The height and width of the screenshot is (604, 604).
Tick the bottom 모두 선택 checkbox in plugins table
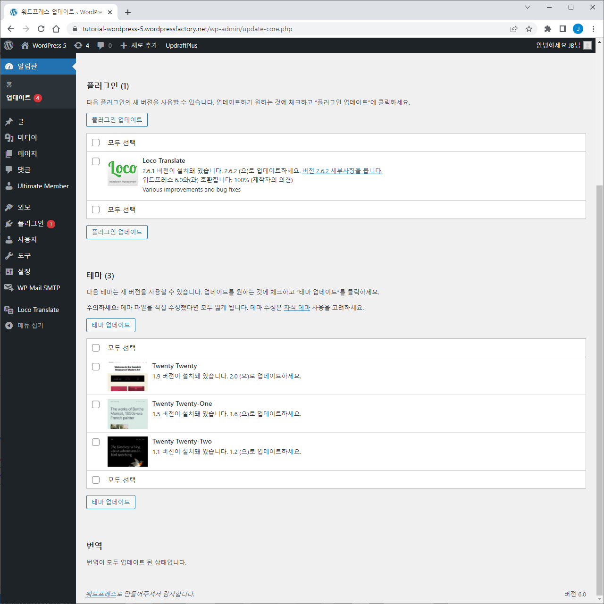[96, 210]
